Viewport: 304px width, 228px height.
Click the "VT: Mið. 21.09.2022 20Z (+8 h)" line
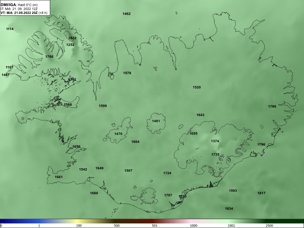point(24,13)
